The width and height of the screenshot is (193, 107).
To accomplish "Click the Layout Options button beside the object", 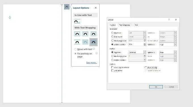I will [x=67, y=7].
